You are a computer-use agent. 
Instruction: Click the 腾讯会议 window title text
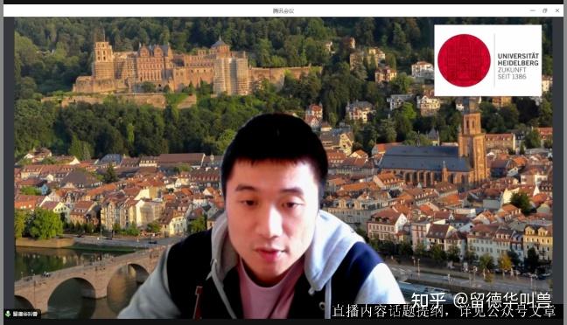point(283,11)
